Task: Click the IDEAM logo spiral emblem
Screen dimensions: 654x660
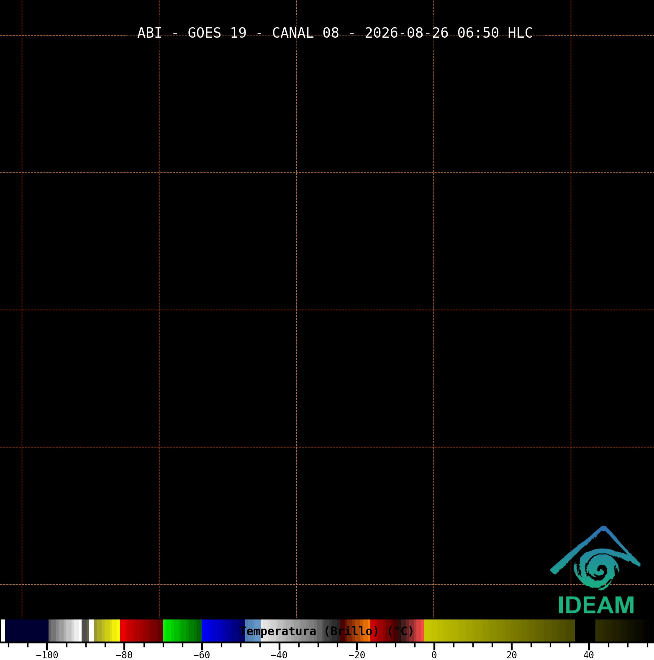Action: (x=596, y=569)
